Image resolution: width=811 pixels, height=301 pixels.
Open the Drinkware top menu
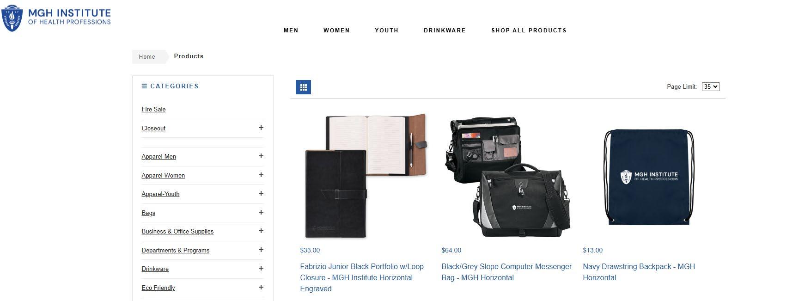445,31
